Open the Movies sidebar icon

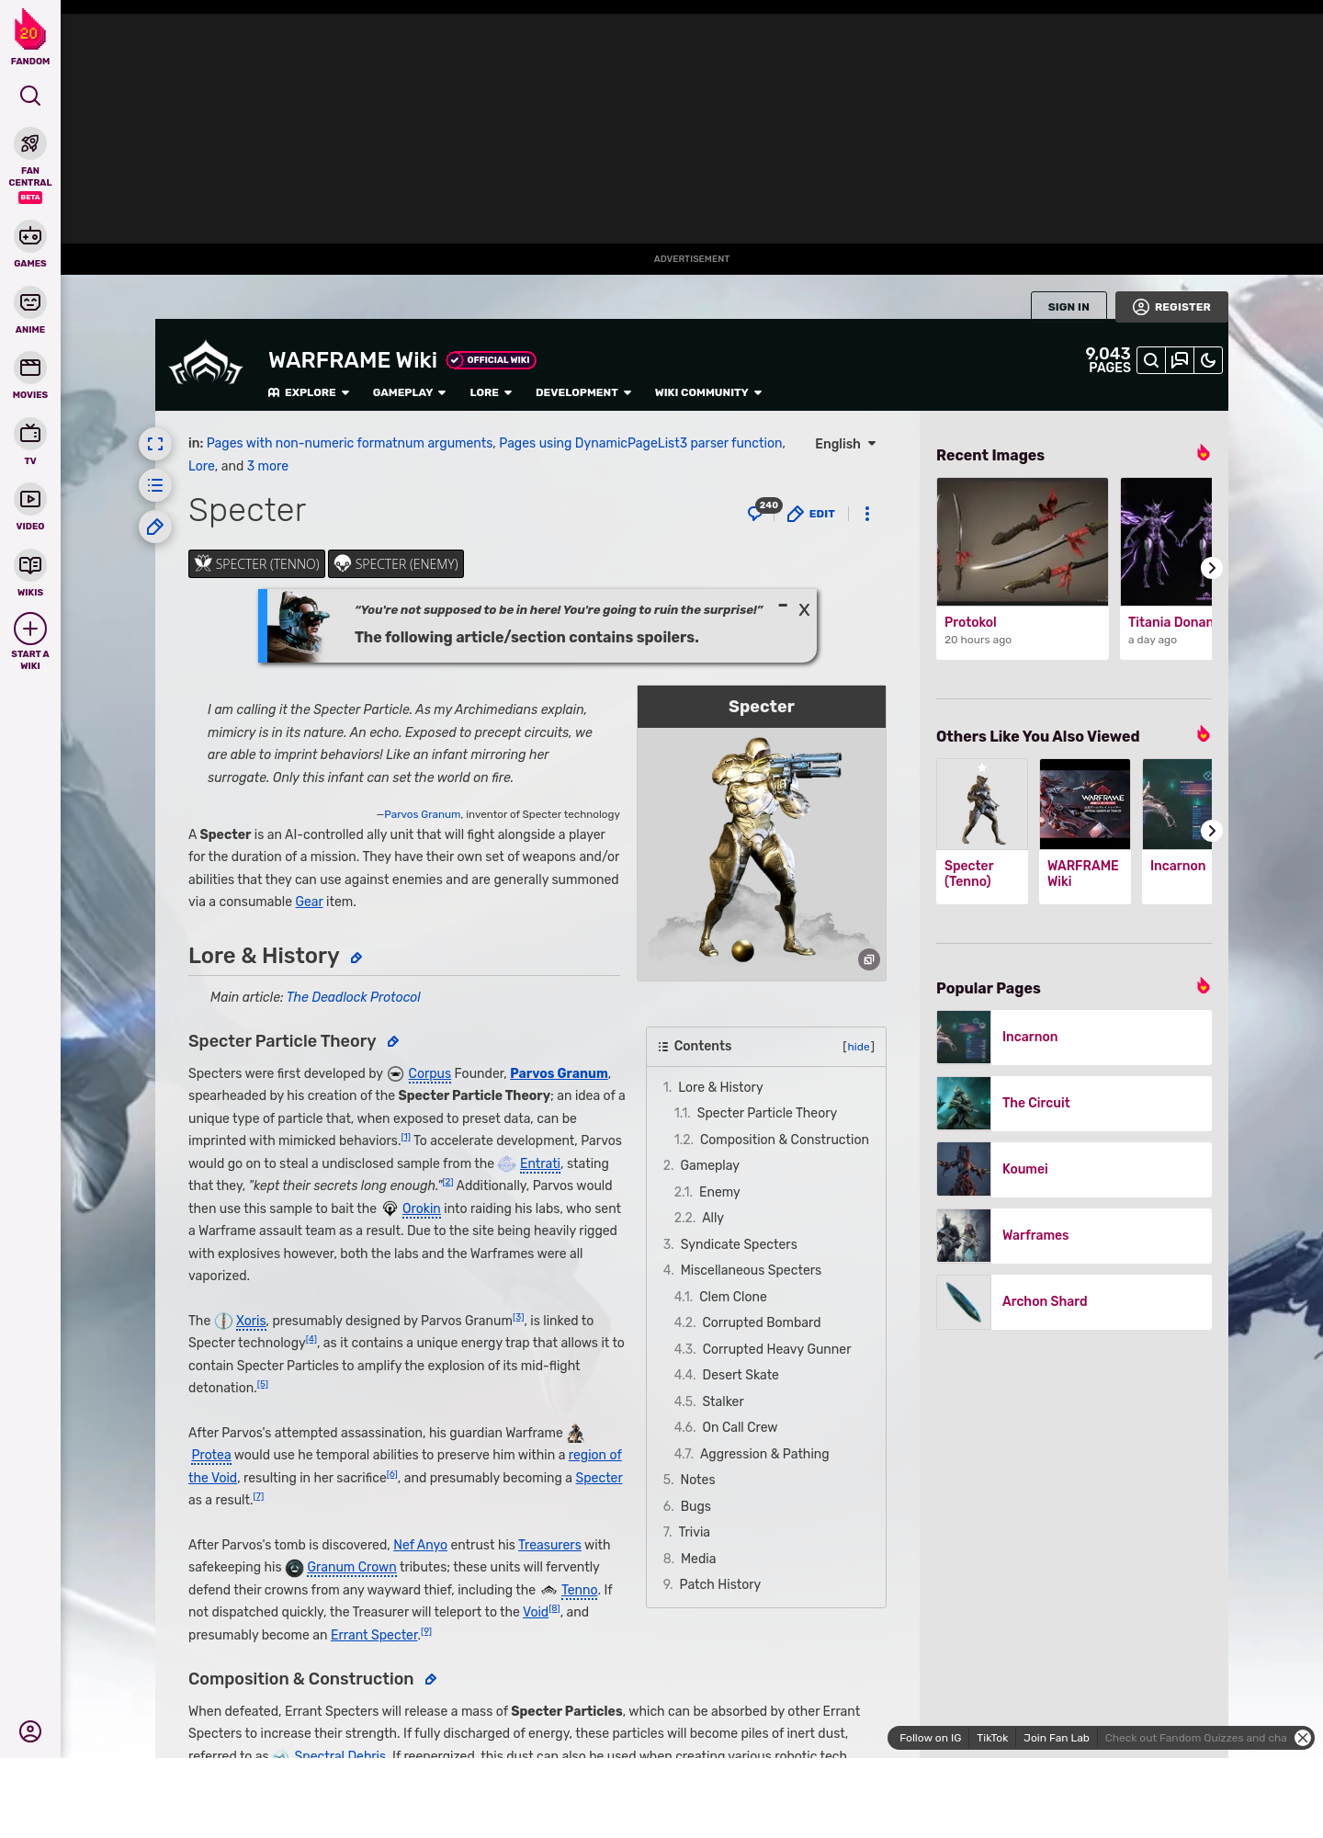[x=30, y=368]
